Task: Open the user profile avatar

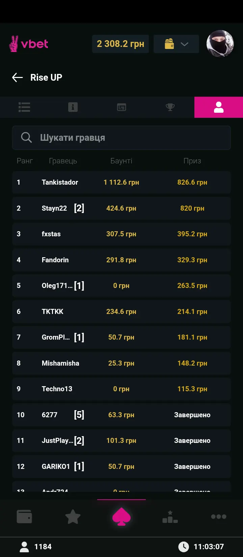Action: [x=220, y=44]
